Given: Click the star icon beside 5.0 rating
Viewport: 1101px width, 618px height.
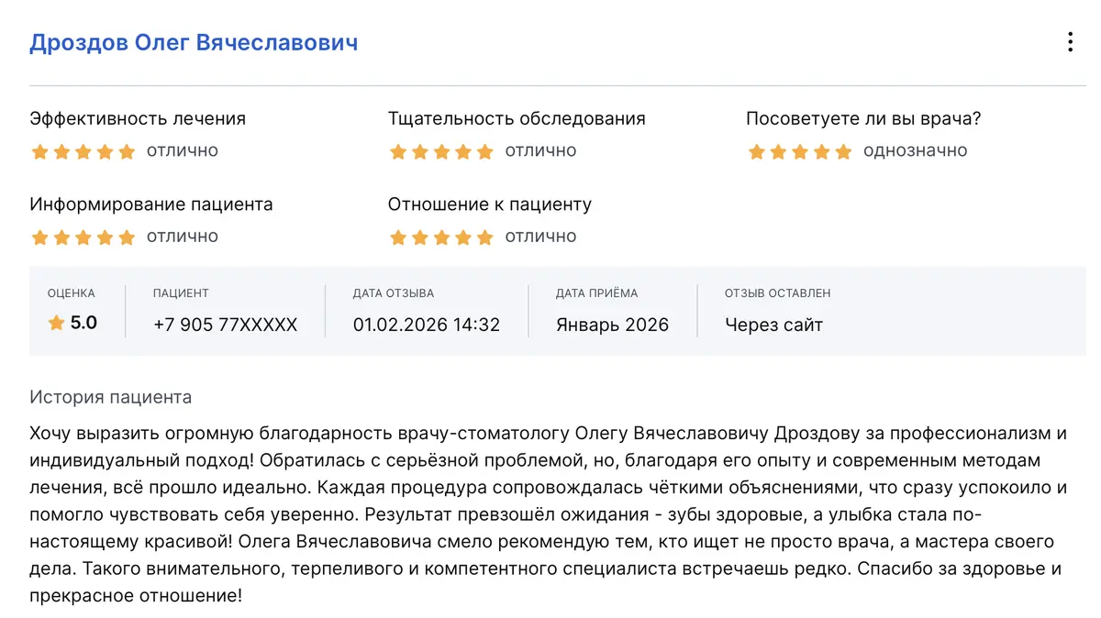Looking at the screenshot, I should point(56,323).
